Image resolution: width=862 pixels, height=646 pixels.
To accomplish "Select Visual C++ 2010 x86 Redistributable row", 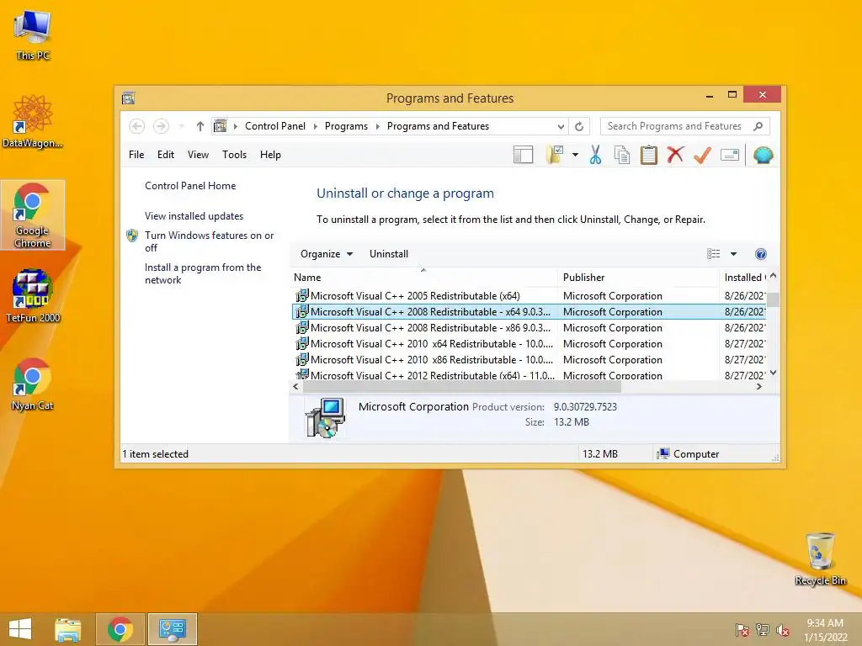I will click(529, 359).
